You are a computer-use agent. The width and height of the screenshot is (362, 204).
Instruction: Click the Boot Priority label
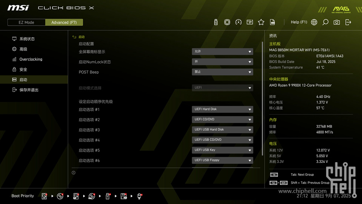[x=23, y=196]
